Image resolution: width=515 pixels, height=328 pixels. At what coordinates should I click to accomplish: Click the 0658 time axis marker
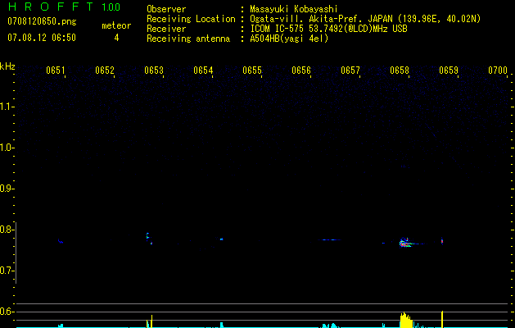[x=400, y=71]
